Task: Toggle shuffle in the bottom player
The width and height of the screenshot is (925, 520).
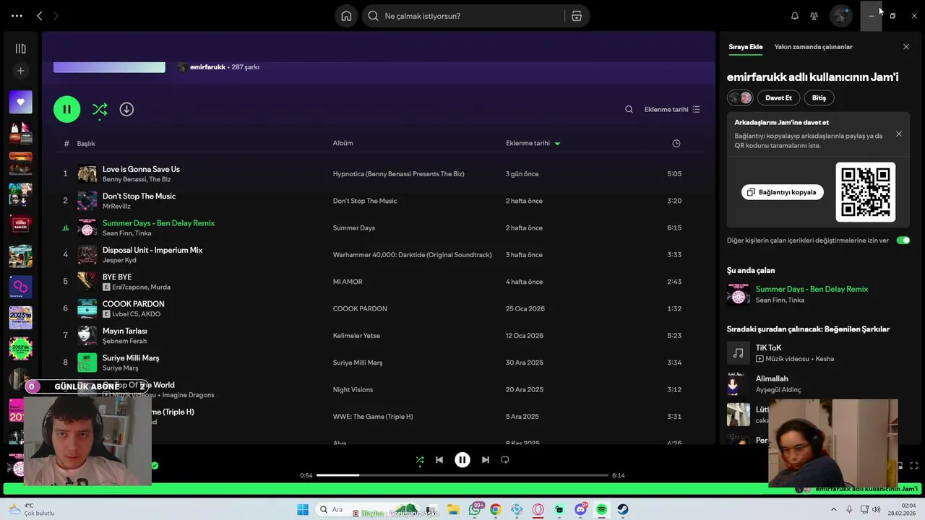Action: 420,460
